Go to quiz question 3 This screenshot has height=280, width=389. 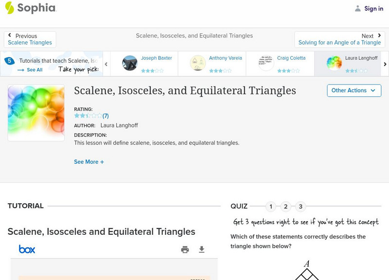(301, 207)
